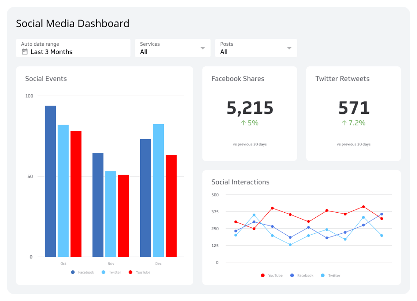Select the Last 3 Months date range
Viewport: 417px width, 301px height.
[51, 52]
